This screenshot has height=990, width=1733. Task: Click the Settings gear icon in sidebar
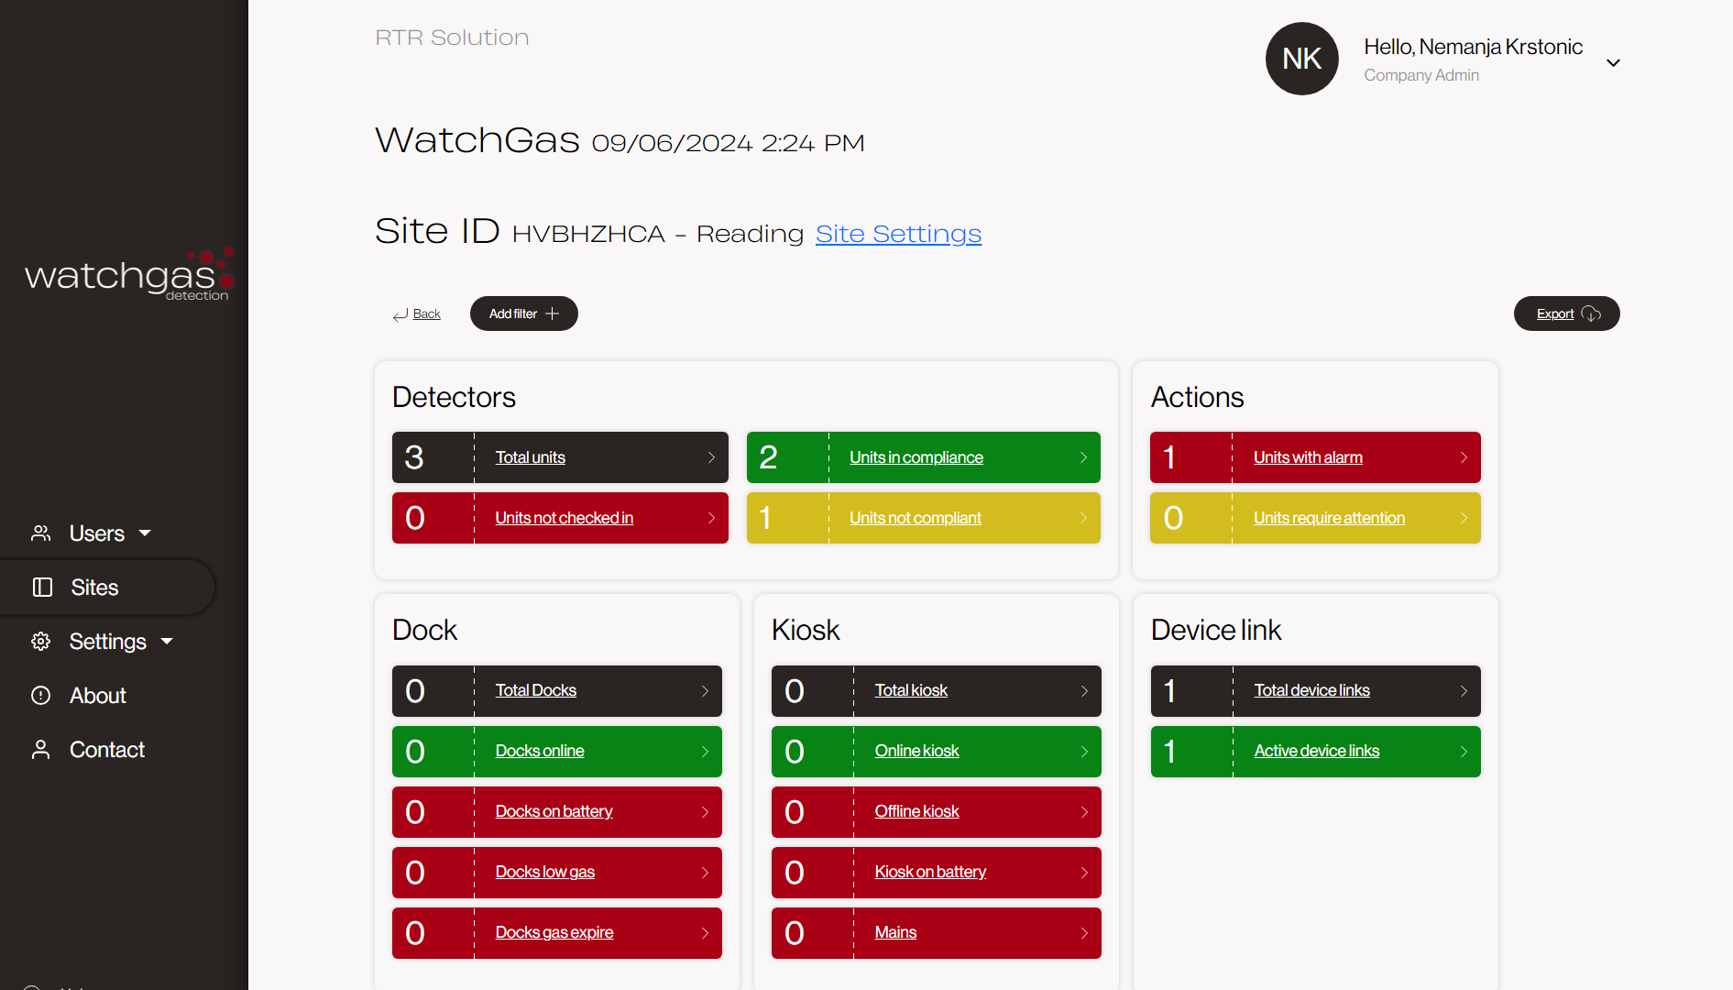tap(41, 642)
